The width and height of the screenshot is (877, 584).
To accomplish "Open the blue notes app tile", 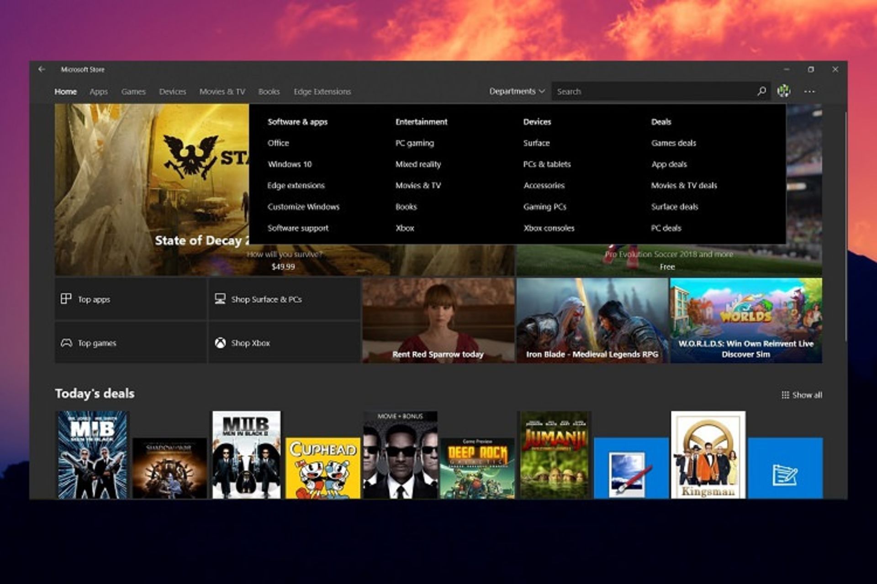I will 785,468.
